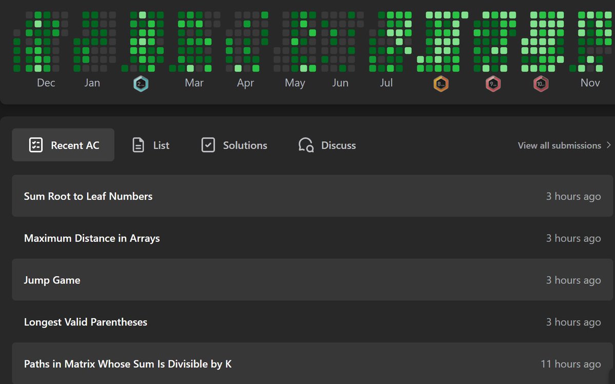615x384 pixels.
Task: Select Maximum Distance in Arrays entry
Action: pyautogui.click(x=91, y=238)
